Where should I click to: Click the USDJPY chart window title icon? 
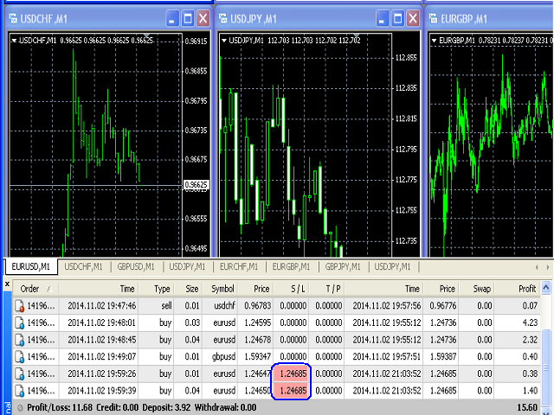point(223,17)
